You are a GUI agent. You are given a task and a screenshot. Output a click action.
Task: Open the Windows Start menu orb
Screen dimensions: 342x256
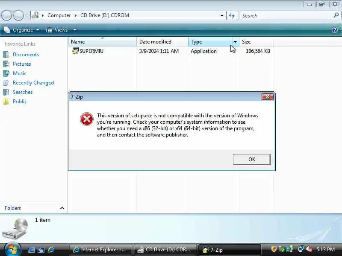pos(12,250)
